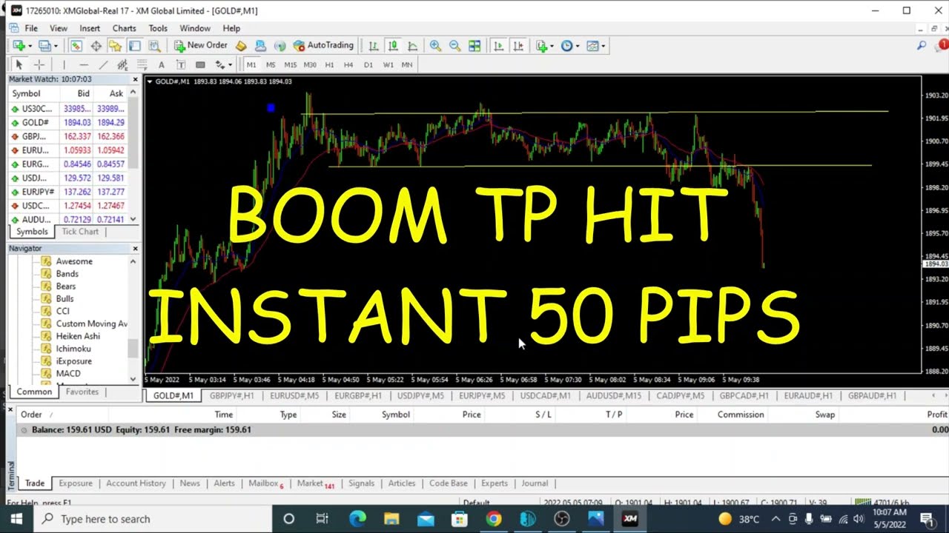
Task: Select the text label tool
Action: 181,65
